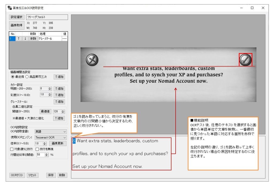Select the グレースケール entry in the processing list
Image resolution: width=274 pixels, height=188 pixels.
coord(50,38)
